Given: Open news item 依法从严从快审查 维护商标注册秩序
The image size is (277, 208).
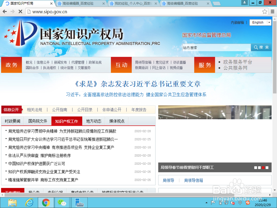Looking at the screenshot, I should click(x=40, y=156).
